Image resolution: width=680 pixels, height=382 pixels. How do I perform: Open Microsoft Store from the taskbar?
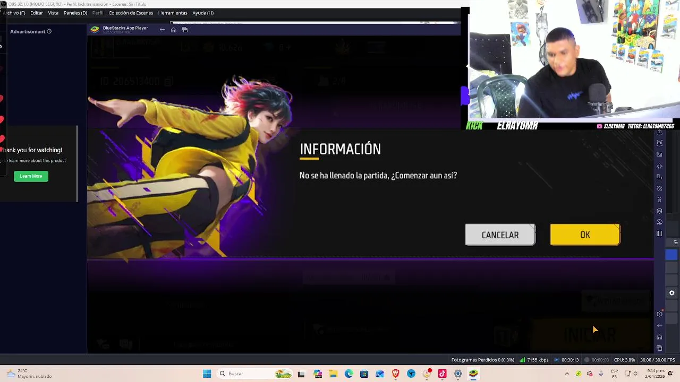click(364, 374)
